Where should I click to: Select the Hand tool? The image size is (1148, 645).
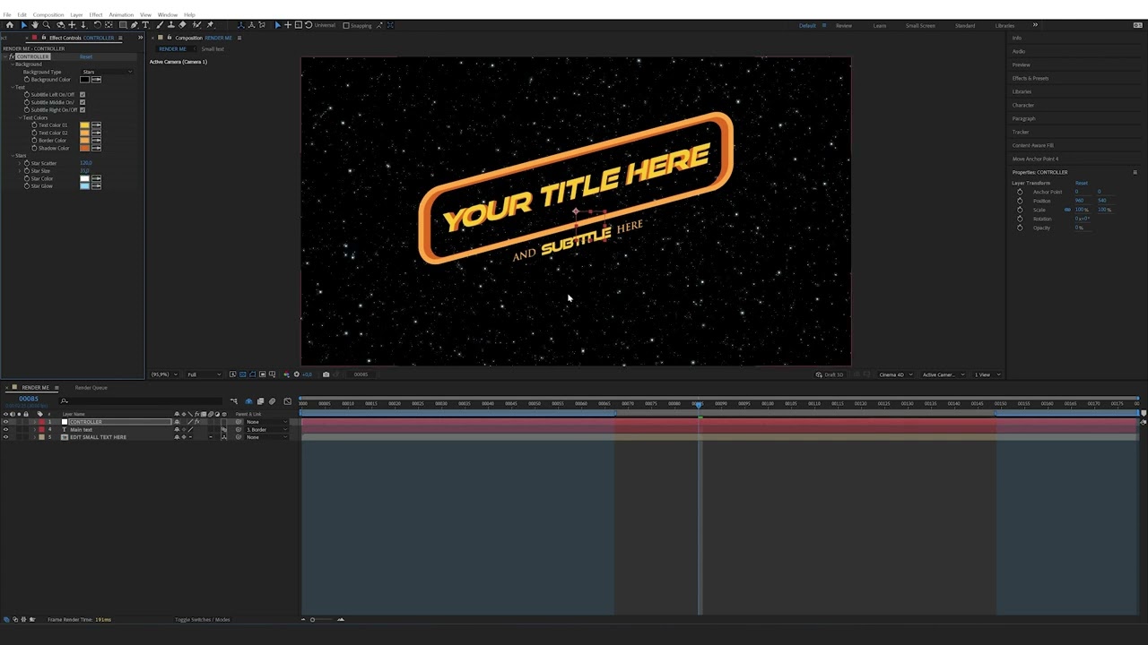35,25
